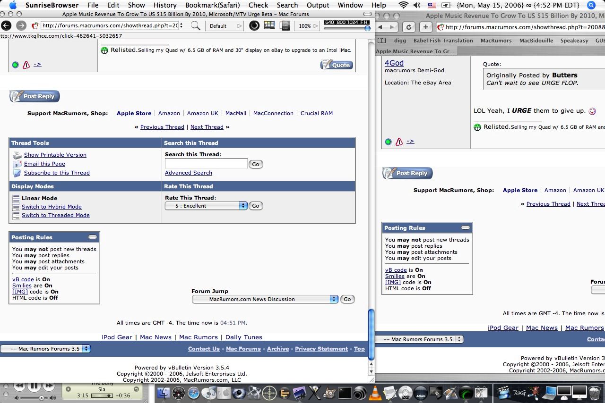Open Spotlight search in the menu bar
Image resolution: width=605 pixels, height=403 pixels.
591,5
